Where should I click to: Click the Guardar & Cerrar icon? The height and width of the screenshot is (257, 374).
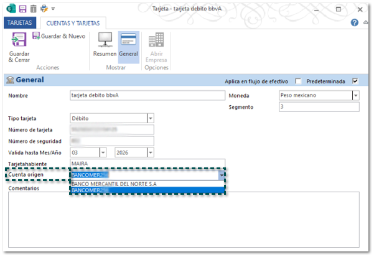coord(19,40)
